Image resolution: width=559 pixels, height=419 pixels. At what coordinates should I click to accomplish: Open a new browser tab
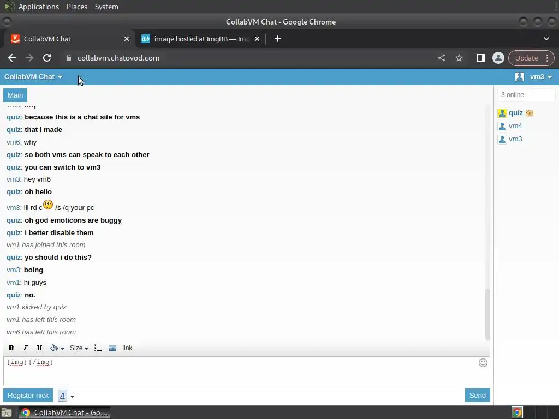click(x=278, y=39)
